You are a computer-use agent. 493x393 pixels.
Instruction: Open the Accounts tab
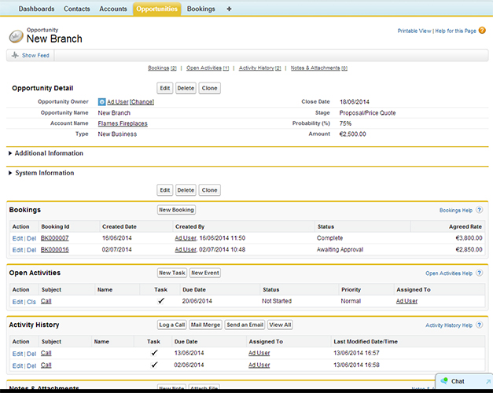[x=113, y=9]
